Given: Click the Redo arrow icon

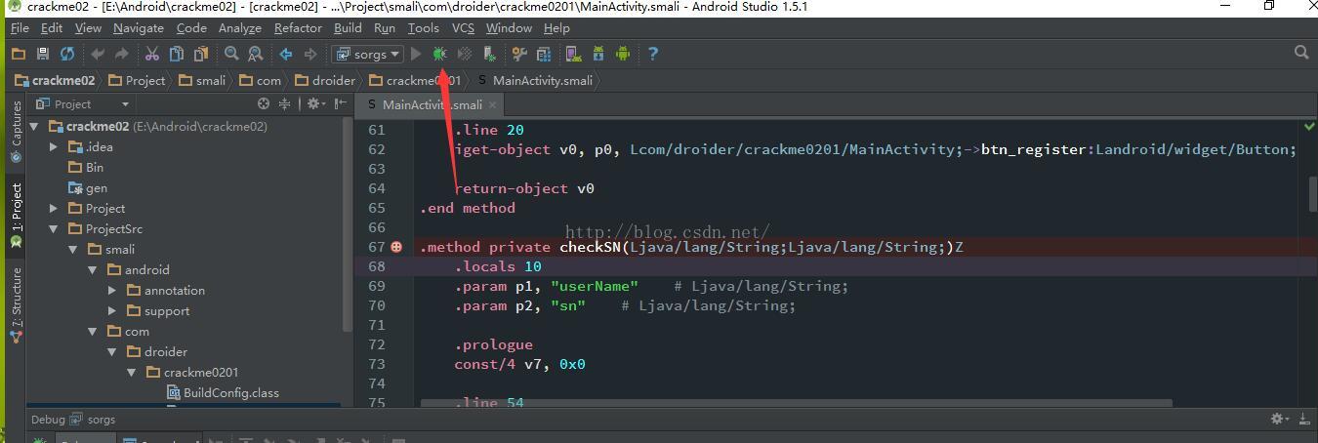Looking at the screenshot, I should (x=121, y=54).
